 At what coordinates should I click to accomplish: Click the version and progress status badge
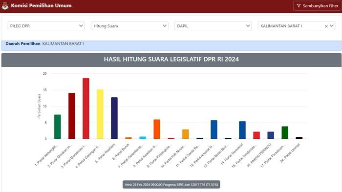[x=171, y=185]
